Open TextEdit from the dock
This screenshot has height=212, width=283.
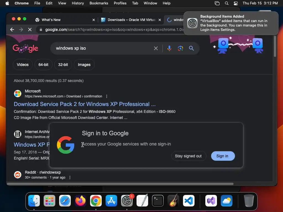click(142, 201)
